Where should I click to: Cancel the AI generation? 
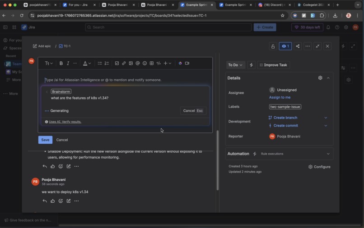click(193, 111)
